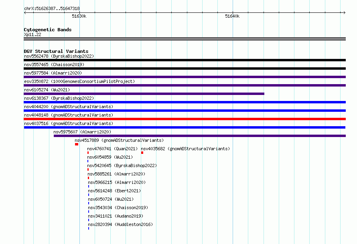The width and height of the screenshot is (357, 244).
Task: Click the blue bar under nsv4044200
Action: pos(185,111)
